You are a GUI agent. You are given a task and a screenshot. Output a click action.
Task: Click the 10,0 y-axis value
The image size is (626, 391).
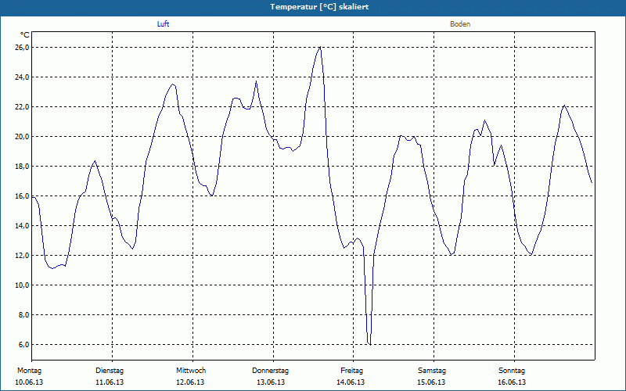point(23,285)
